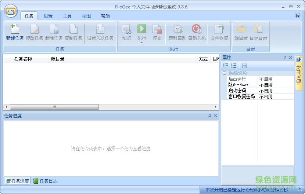Open the 源目录 source folder
Viewport: 305px width, 194px height.
pyautogui.click(x=241, y=32)
